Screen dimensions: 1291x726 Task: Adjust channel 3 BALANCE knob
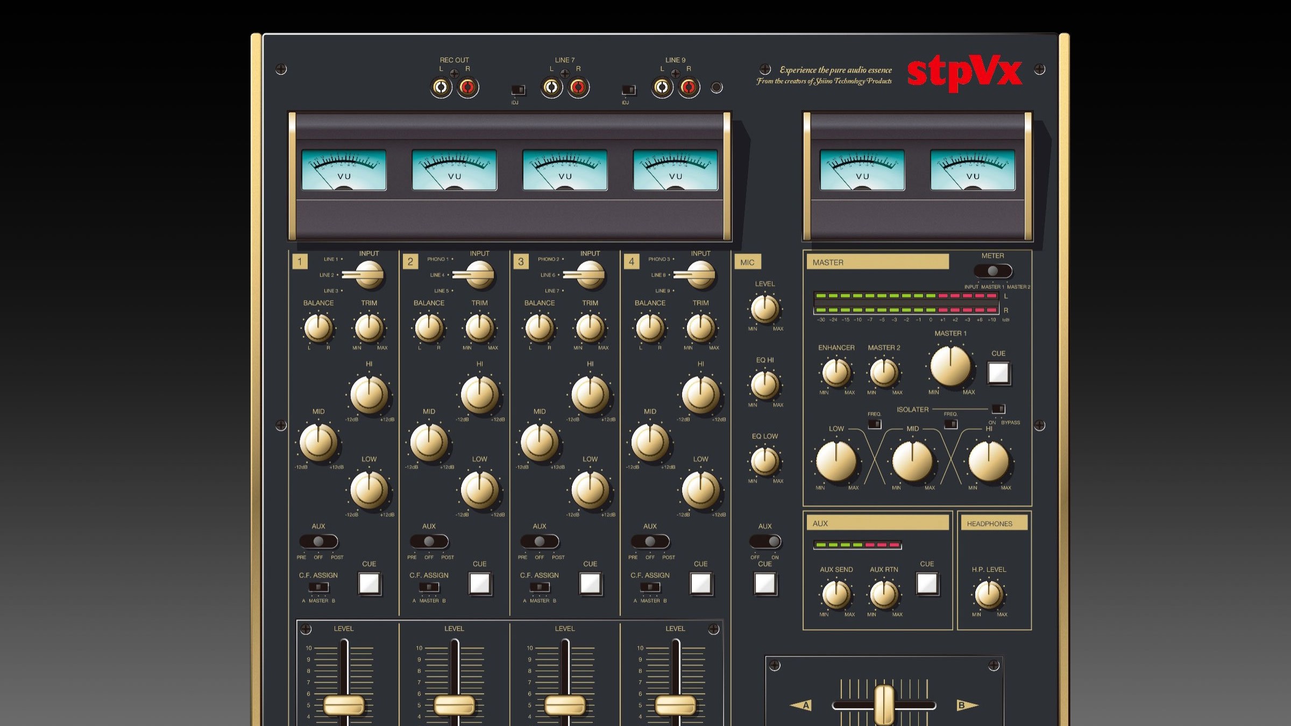[x=540, y=328]
